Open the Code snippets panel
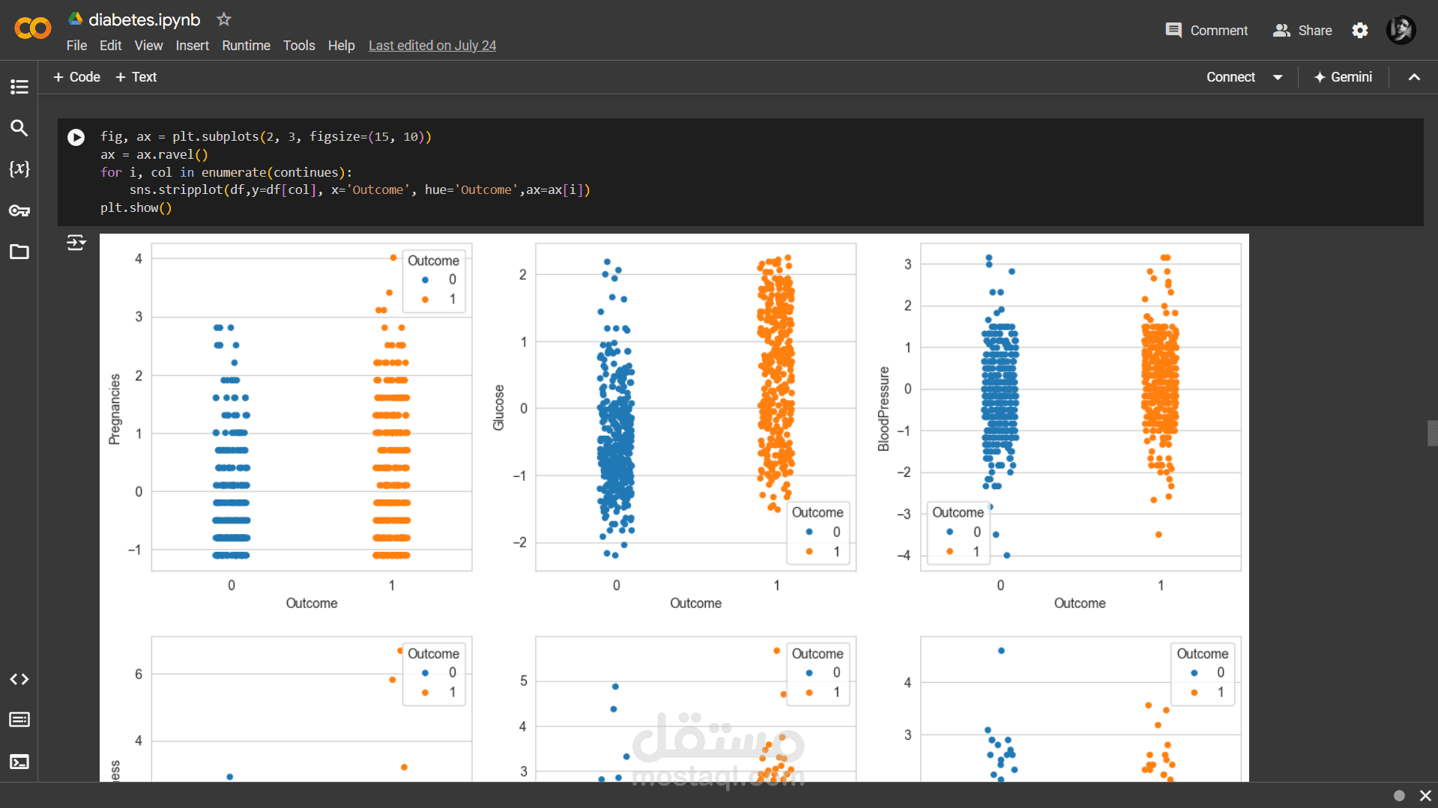This screenshot has width=1438, height=808. tap(19, 679)
